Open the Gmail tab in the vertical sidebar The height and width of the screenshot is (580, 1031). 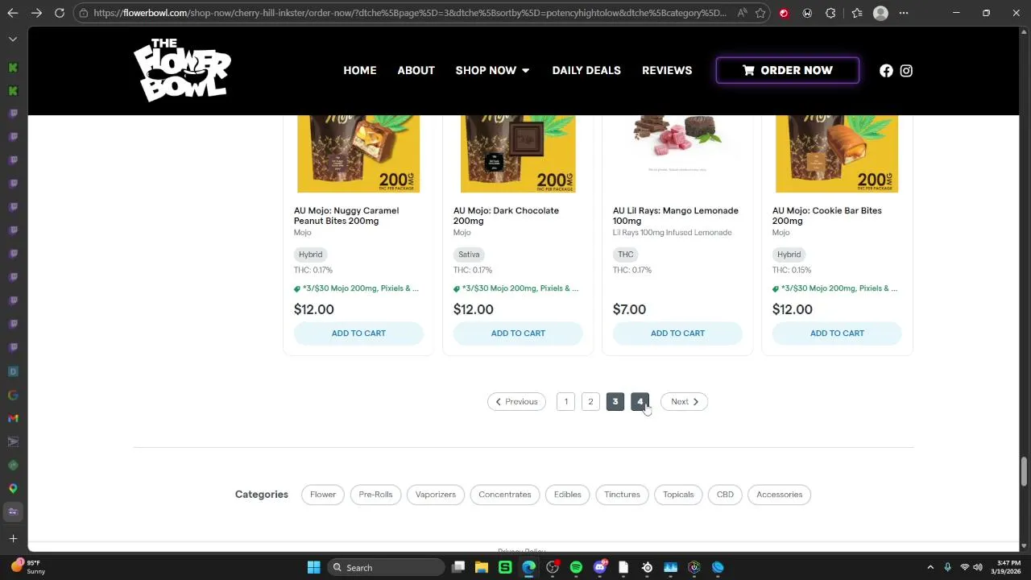[x=13, y=418]
